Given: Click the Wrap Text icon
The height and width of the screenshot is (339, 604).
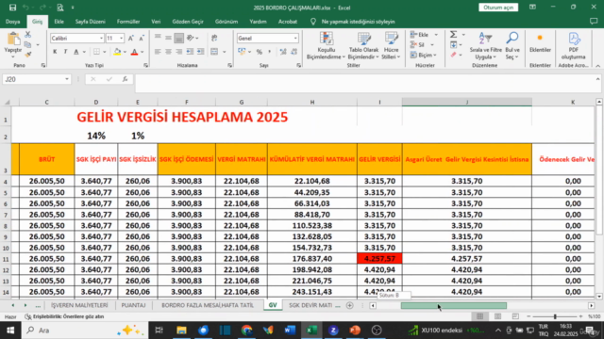Looking at the screenshot, I should coord(214,38).
